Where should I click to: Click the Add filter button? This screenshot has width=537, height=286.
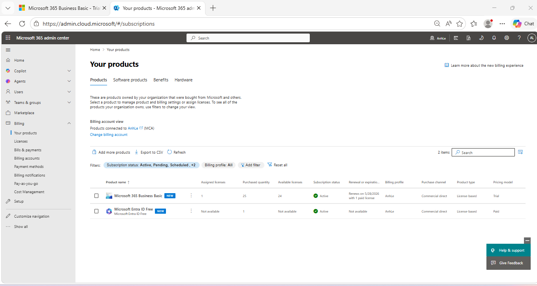pos(251,165)
